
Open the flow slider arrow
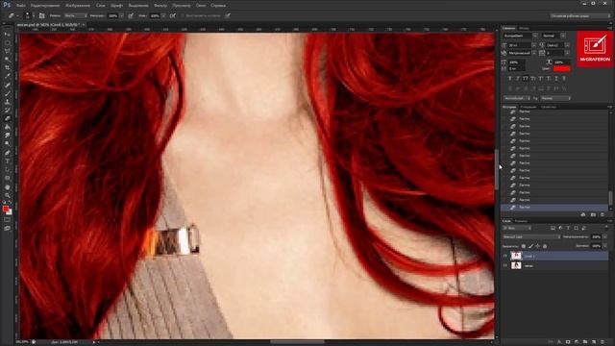(163, 15)
